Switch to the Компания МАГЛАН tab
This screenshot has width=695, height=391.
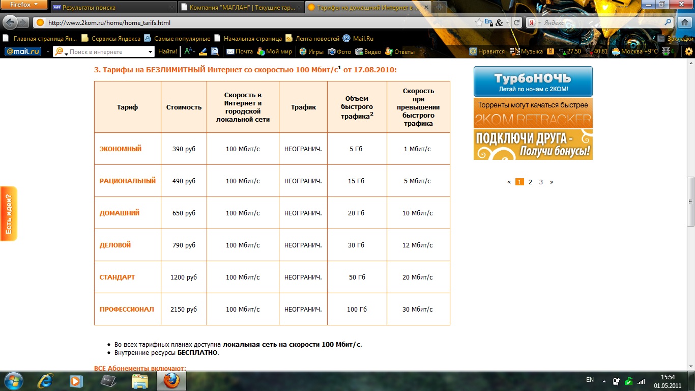(x=239, y=8)
